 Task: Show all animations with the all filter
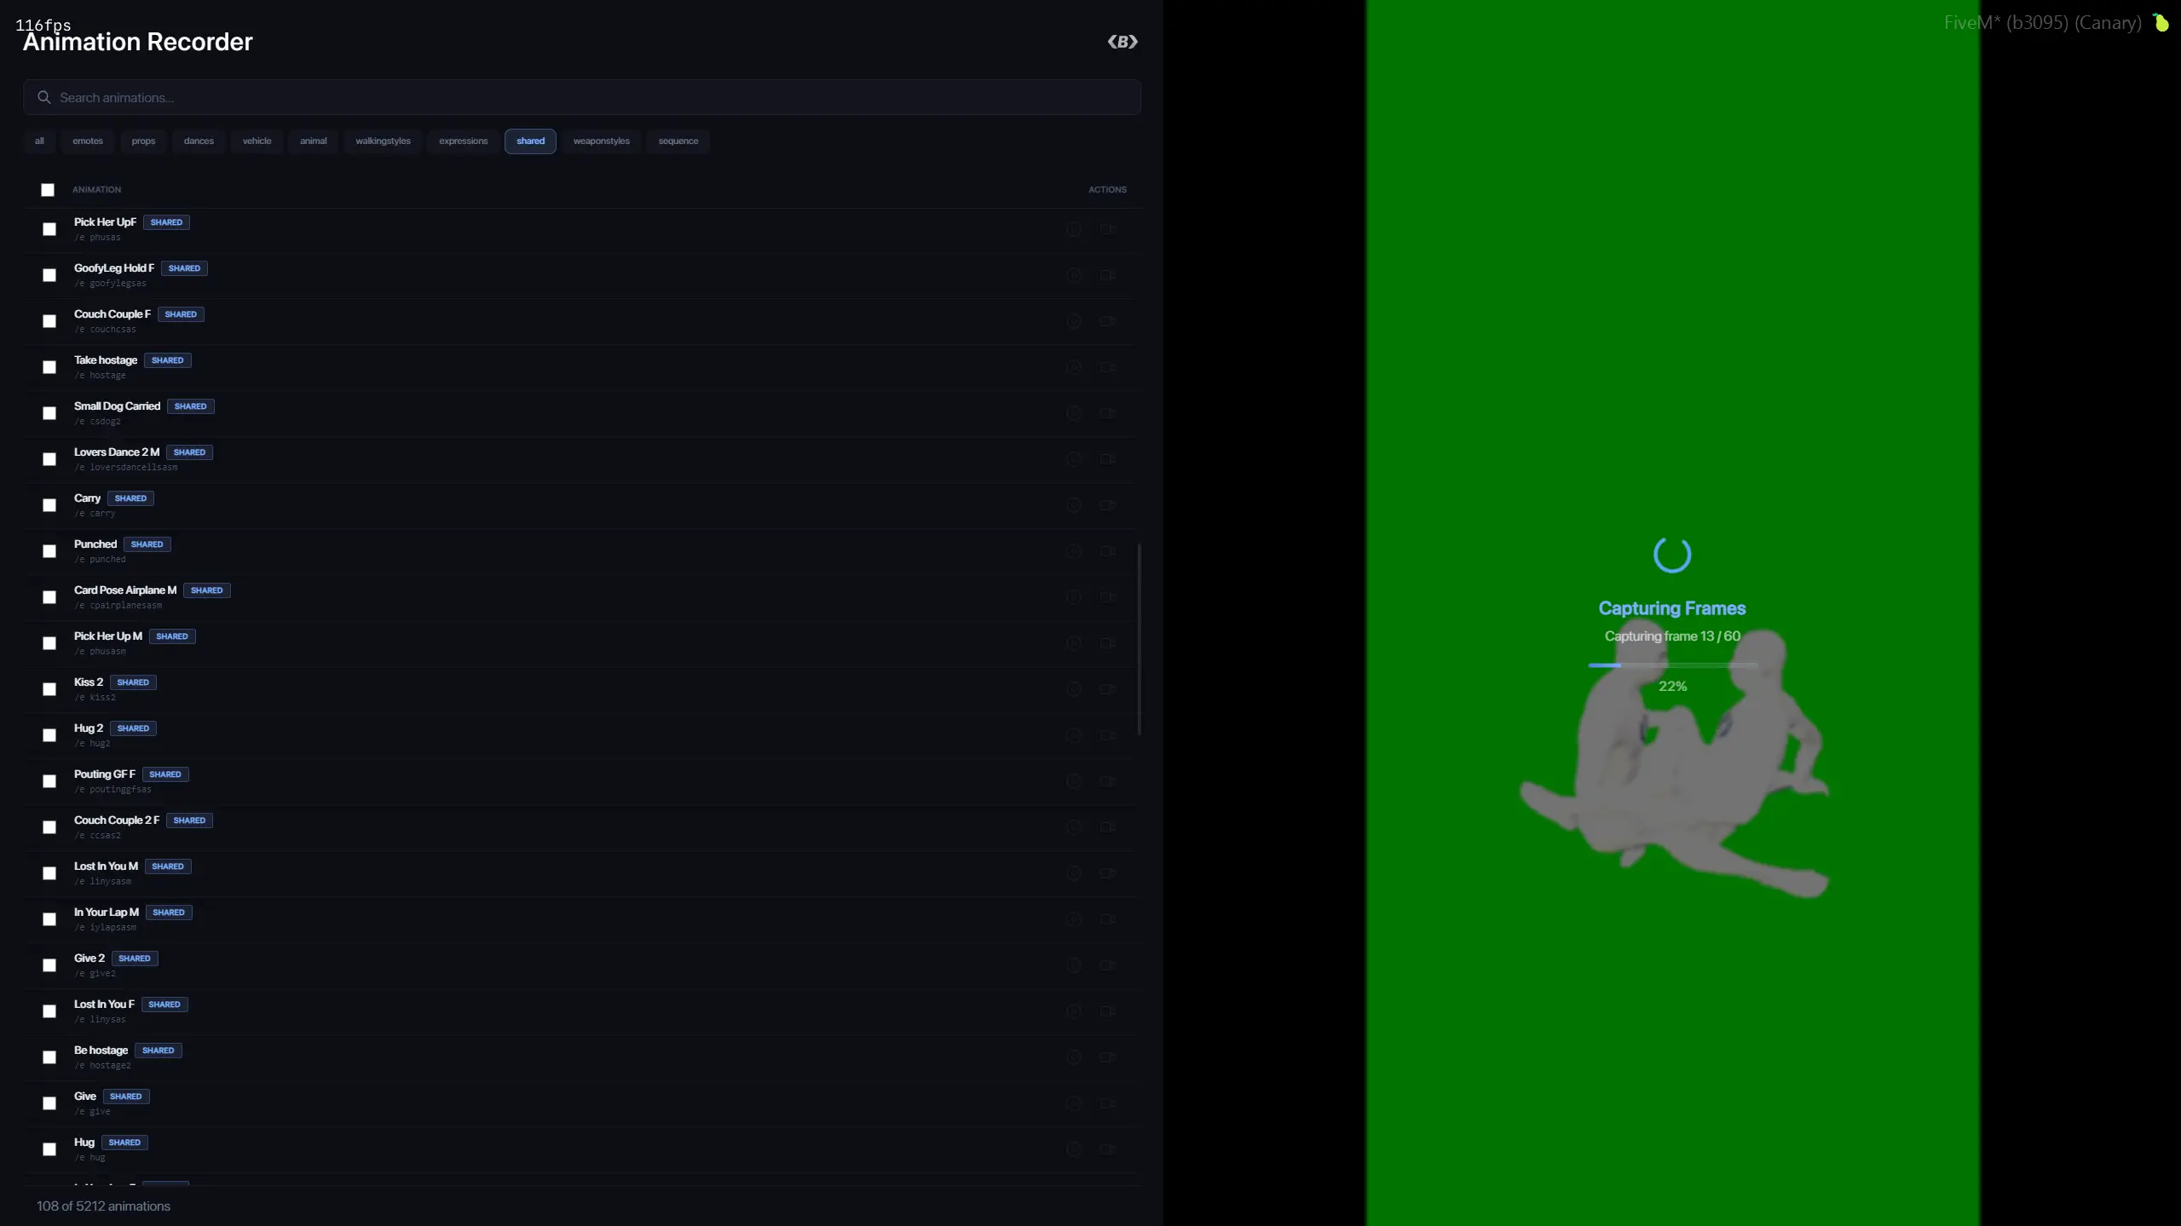[x=39, y=141]
